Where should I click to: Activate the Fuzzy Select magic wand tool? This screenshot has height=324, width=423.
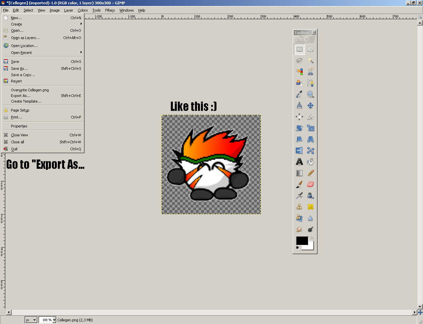point(310,61)
